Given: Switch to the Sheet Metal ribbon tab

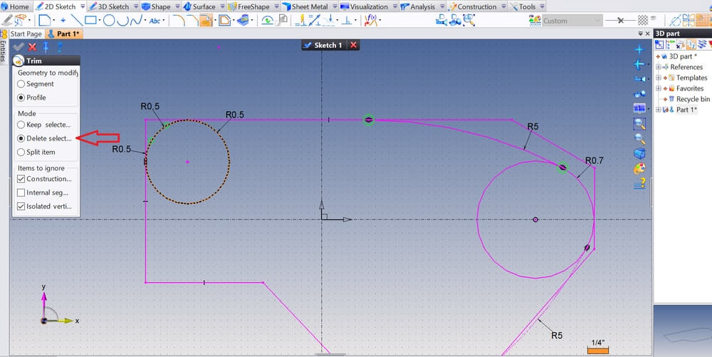Looking at the screenshot, I should pos(310,6).
